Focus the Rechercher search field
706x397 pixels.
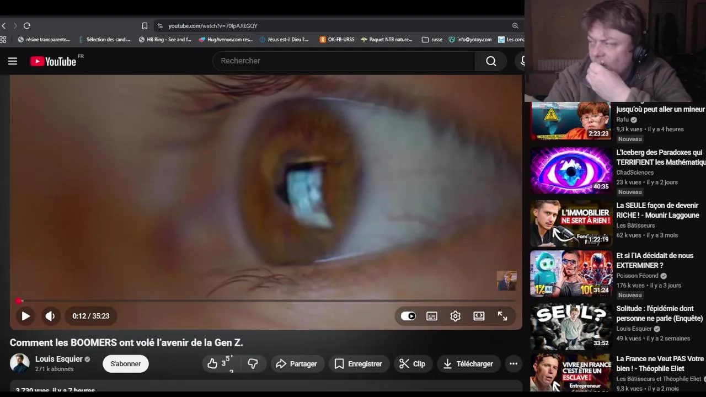pyautogui.click(x=344, y=61)
